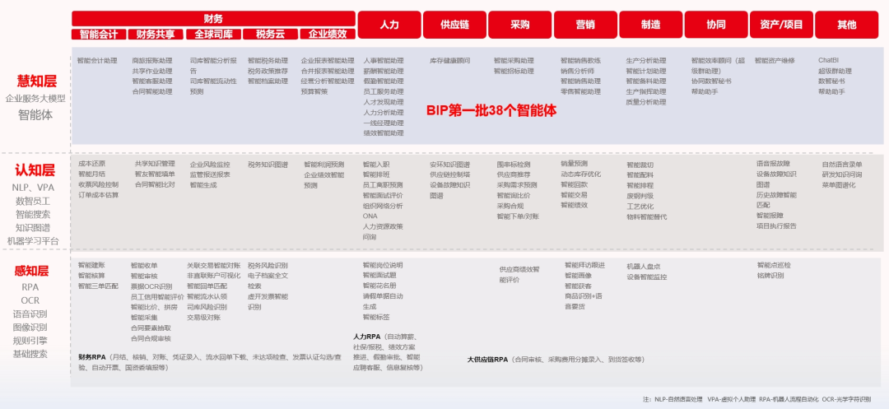
Task: Select the 票据OCR识别 entry
Action: (151, 286)
